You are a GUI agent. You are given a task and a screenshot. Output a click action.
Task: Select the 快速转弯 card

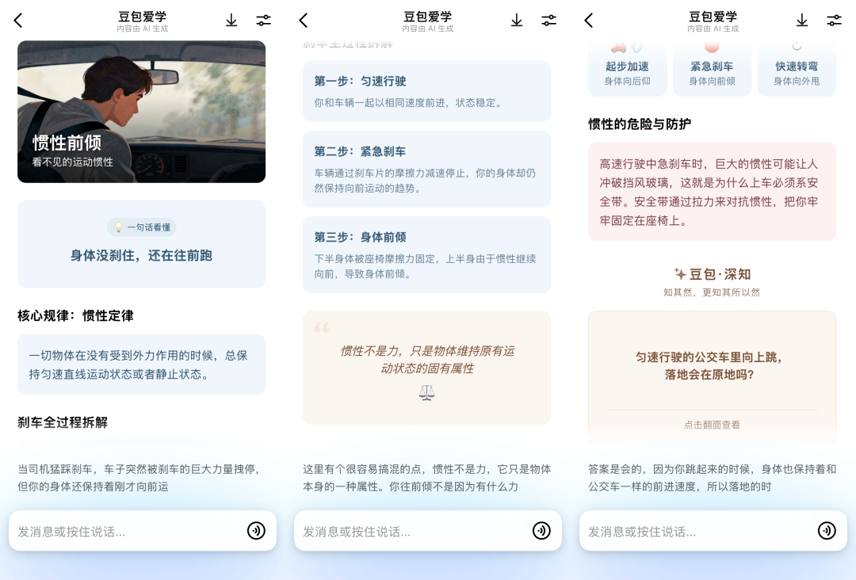(x=797, y=72)
